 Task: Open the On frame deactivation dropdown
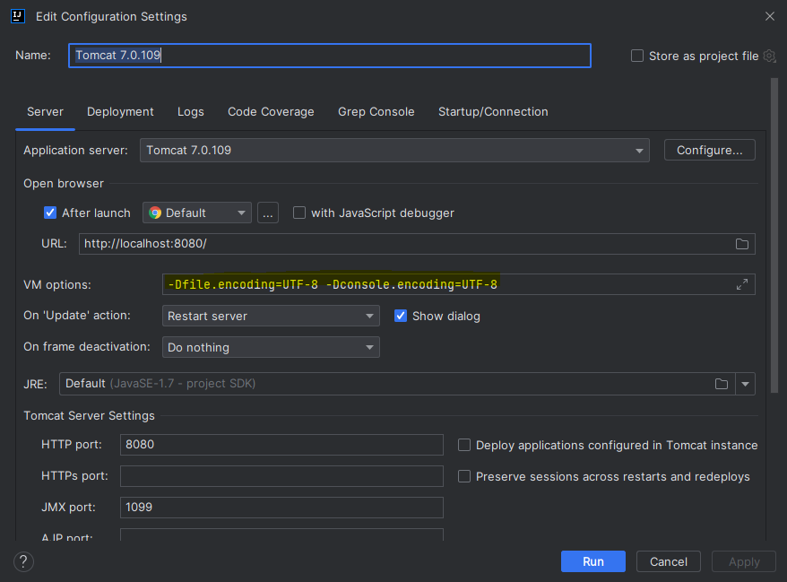pyautogui.click(x=271, y=347)
